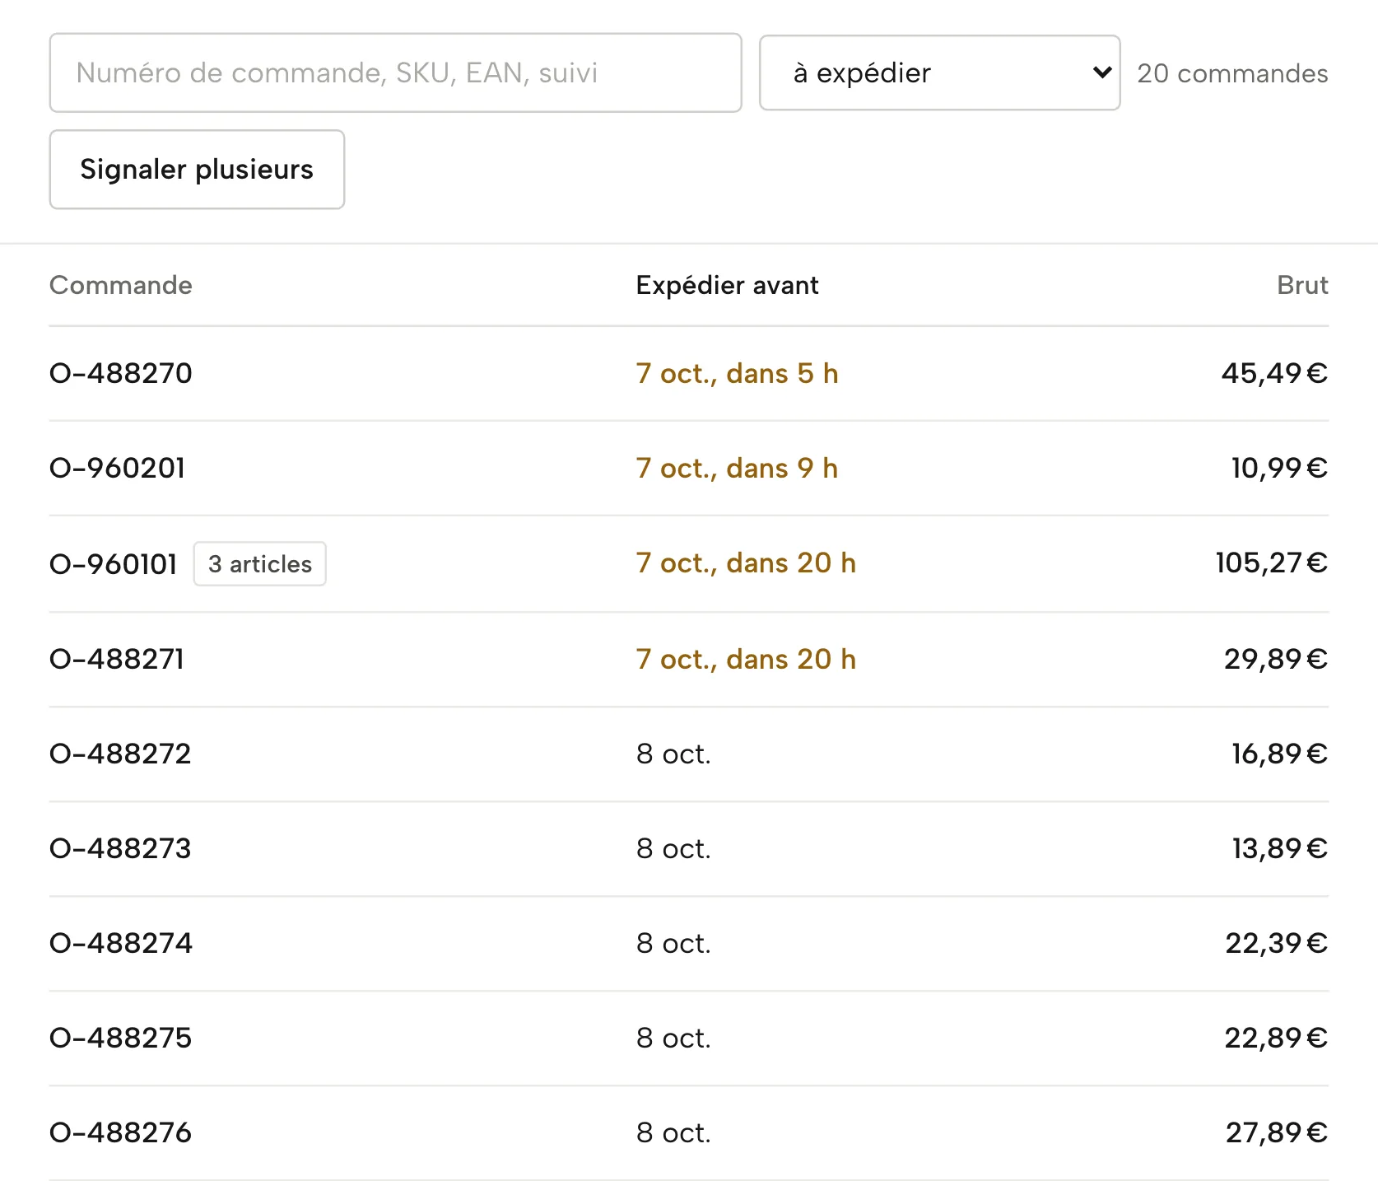Click the 45,49 € amount

coord(1274,373)
